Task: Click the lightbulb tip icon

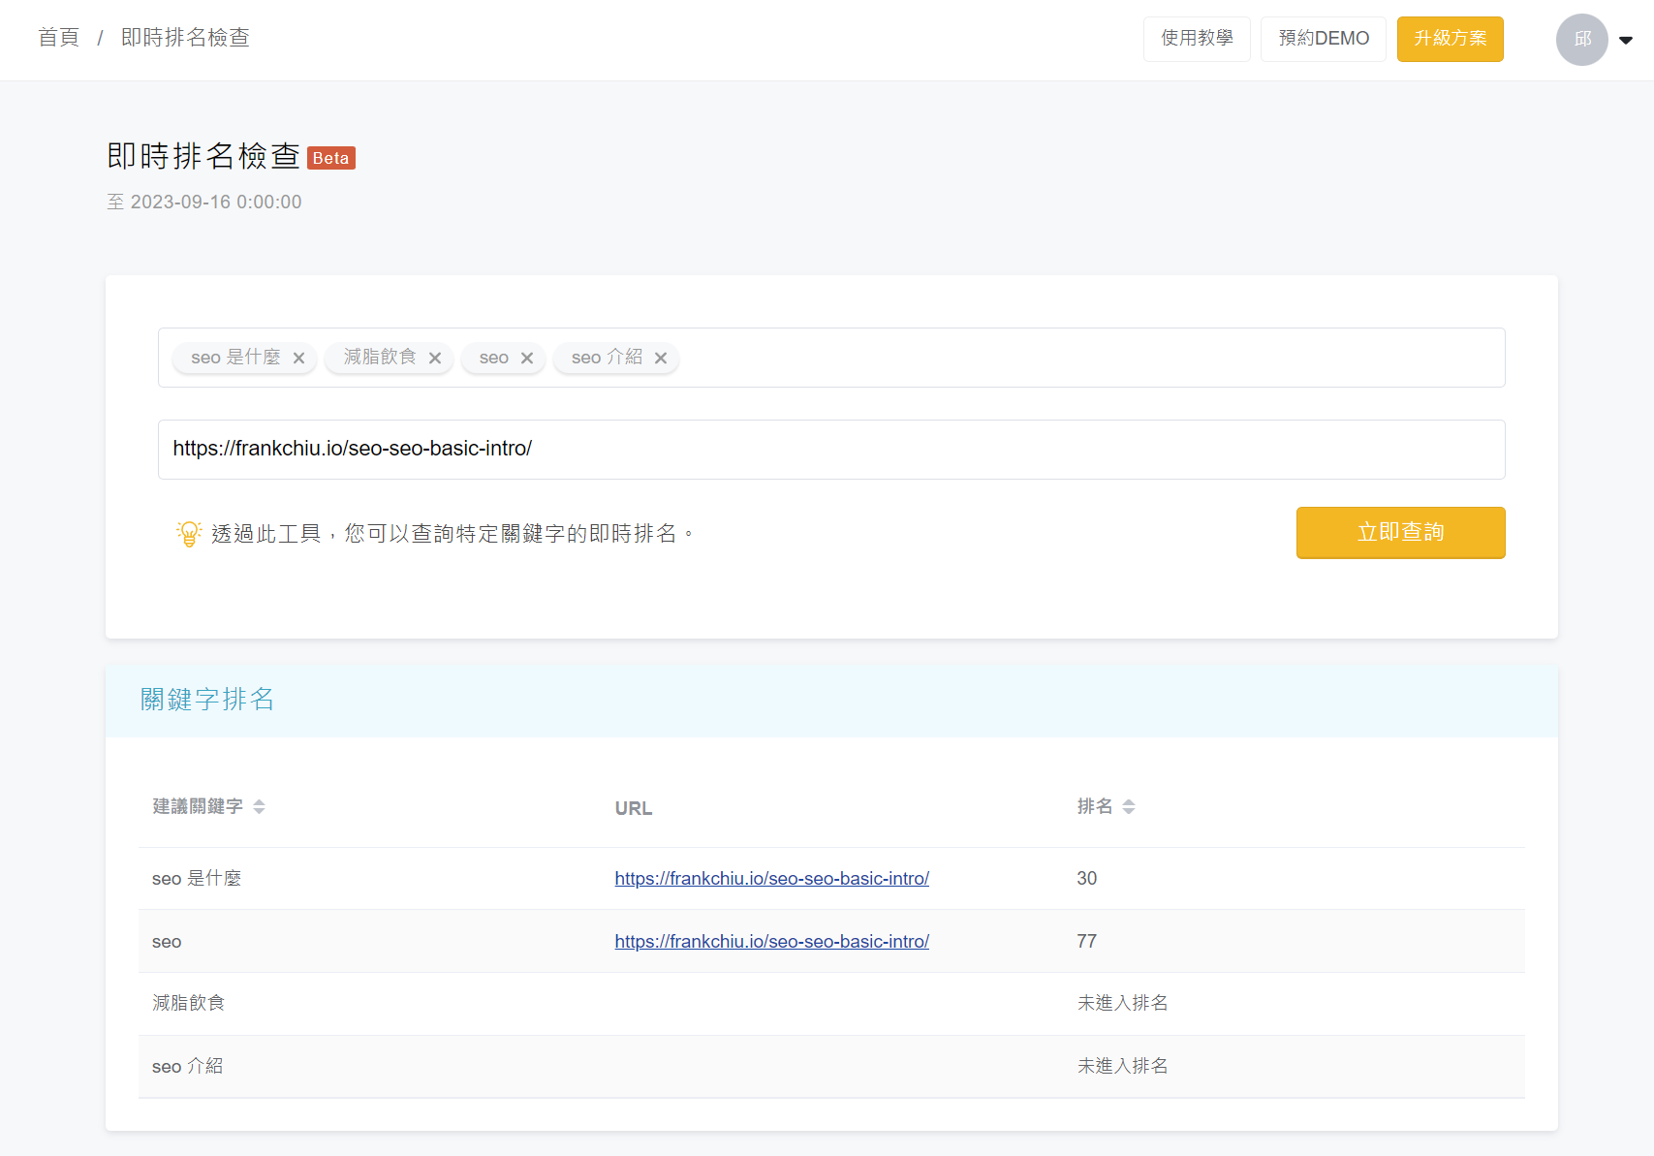Action: [189, 534]
